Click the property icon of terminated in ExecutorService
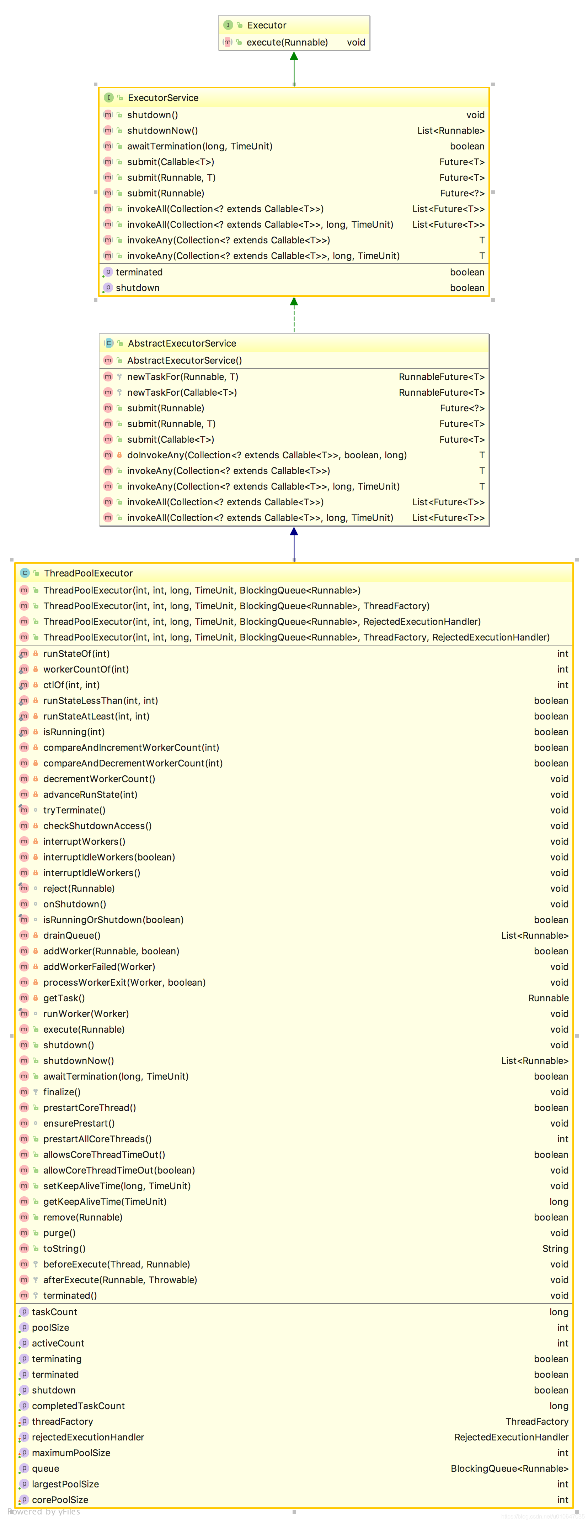Viewport: 588px width, 1523px height. (108, 272)
